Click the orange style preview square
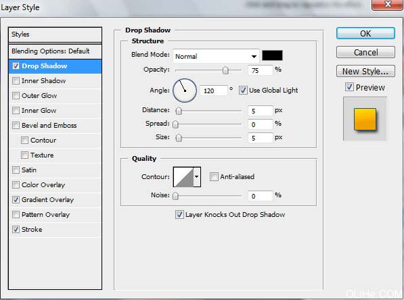Screen dimensions: 404x300 [365, 120]
